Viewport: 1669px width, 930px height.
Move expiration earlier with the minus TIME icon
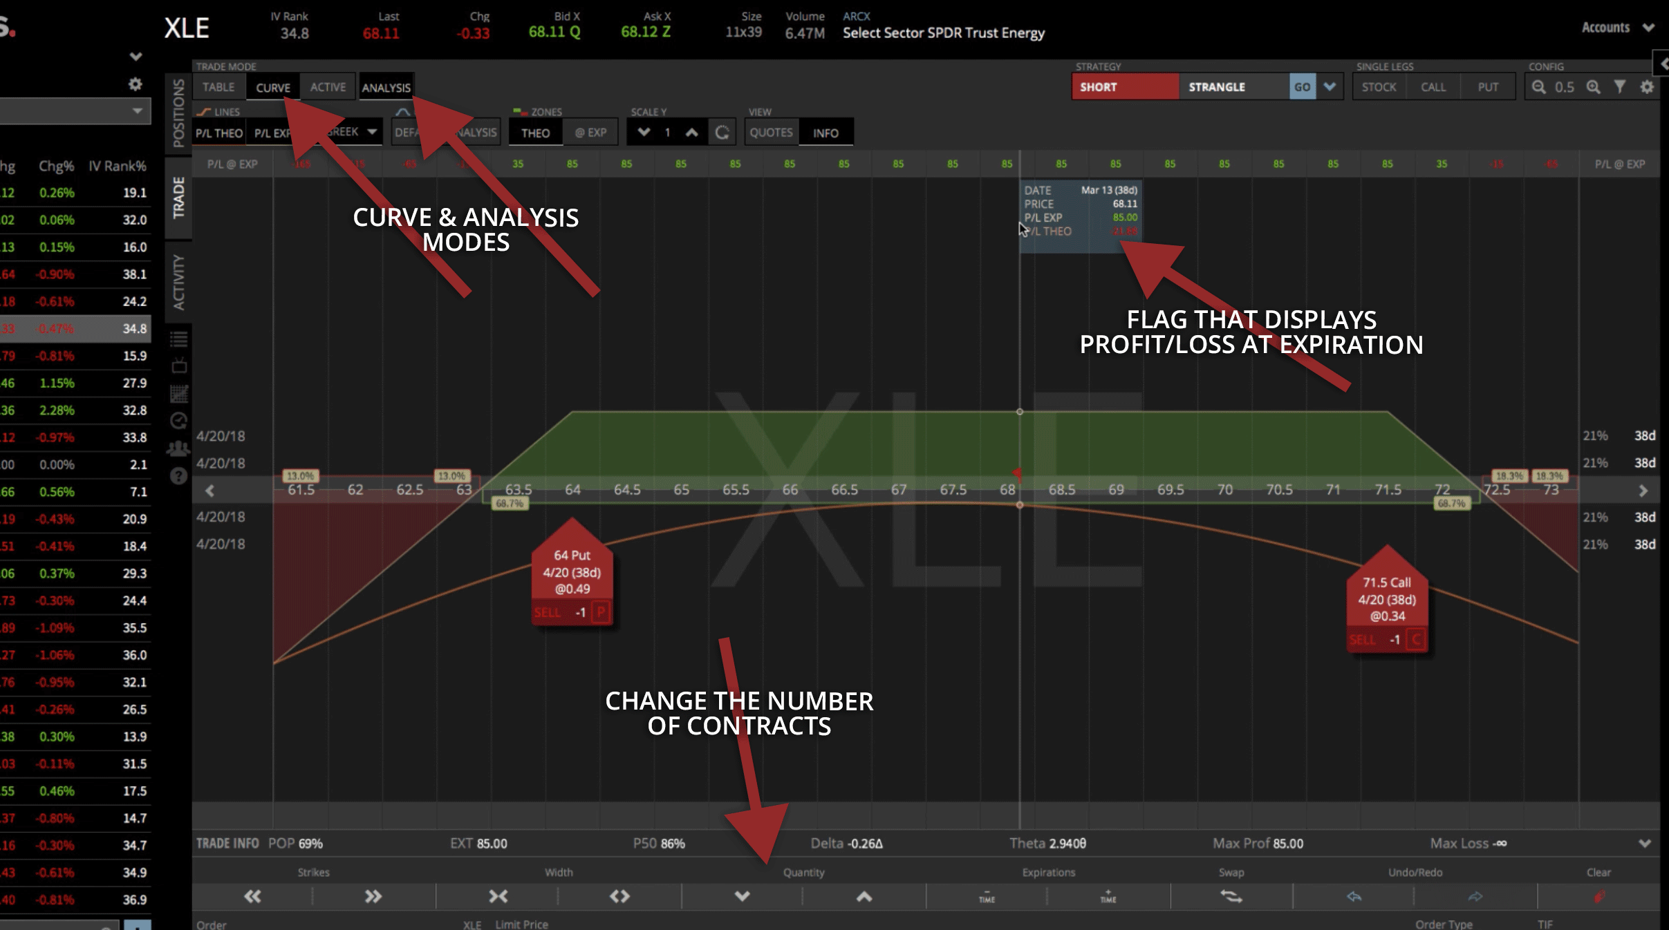pos(987,897)
